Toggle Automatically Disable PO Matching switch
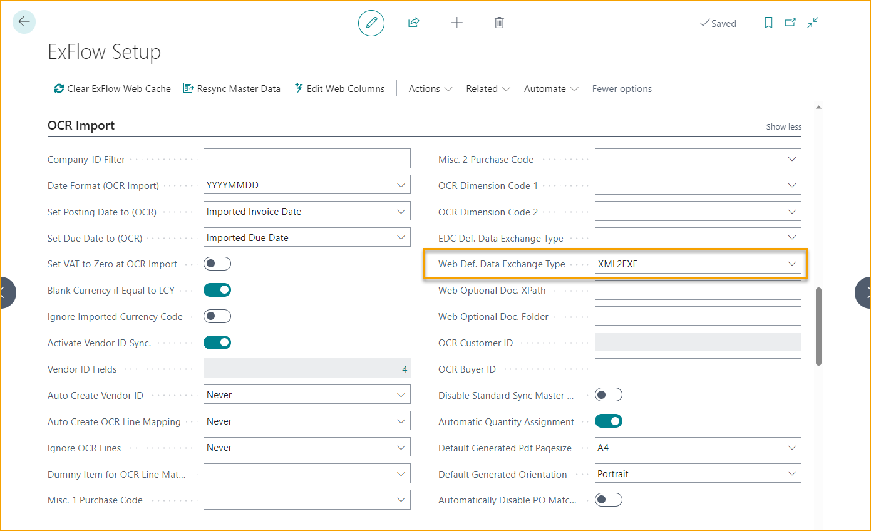 point(609,500)
